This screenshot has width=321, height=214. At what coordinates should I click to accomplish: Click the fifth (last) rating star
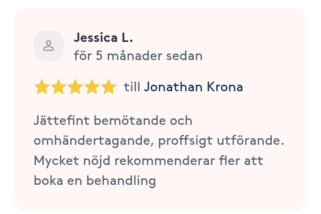pos(108,87)
